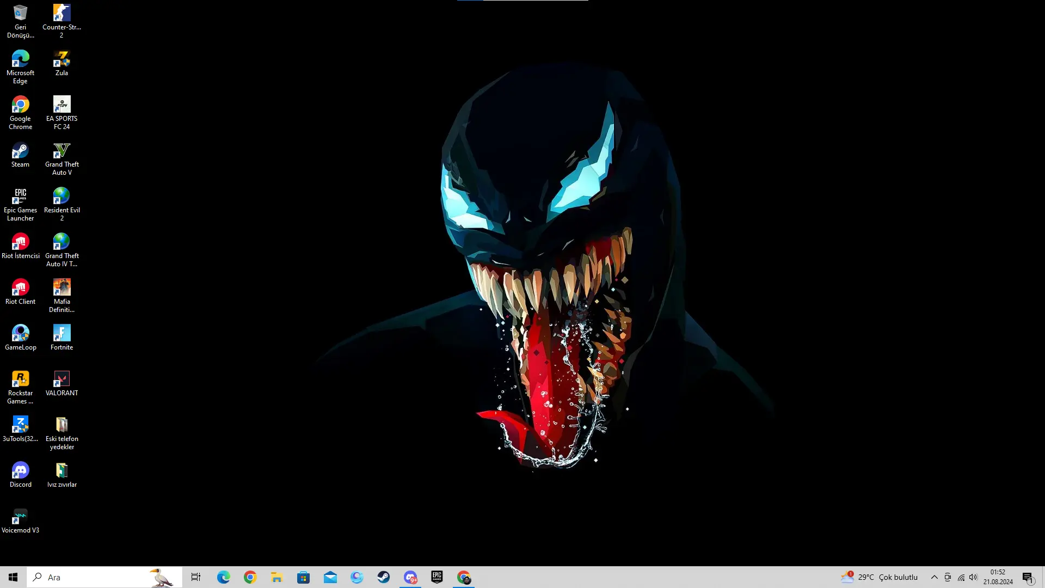Open the plain Chrome icon on taskbar
The image size is (1045, 588).
point(250,577)
